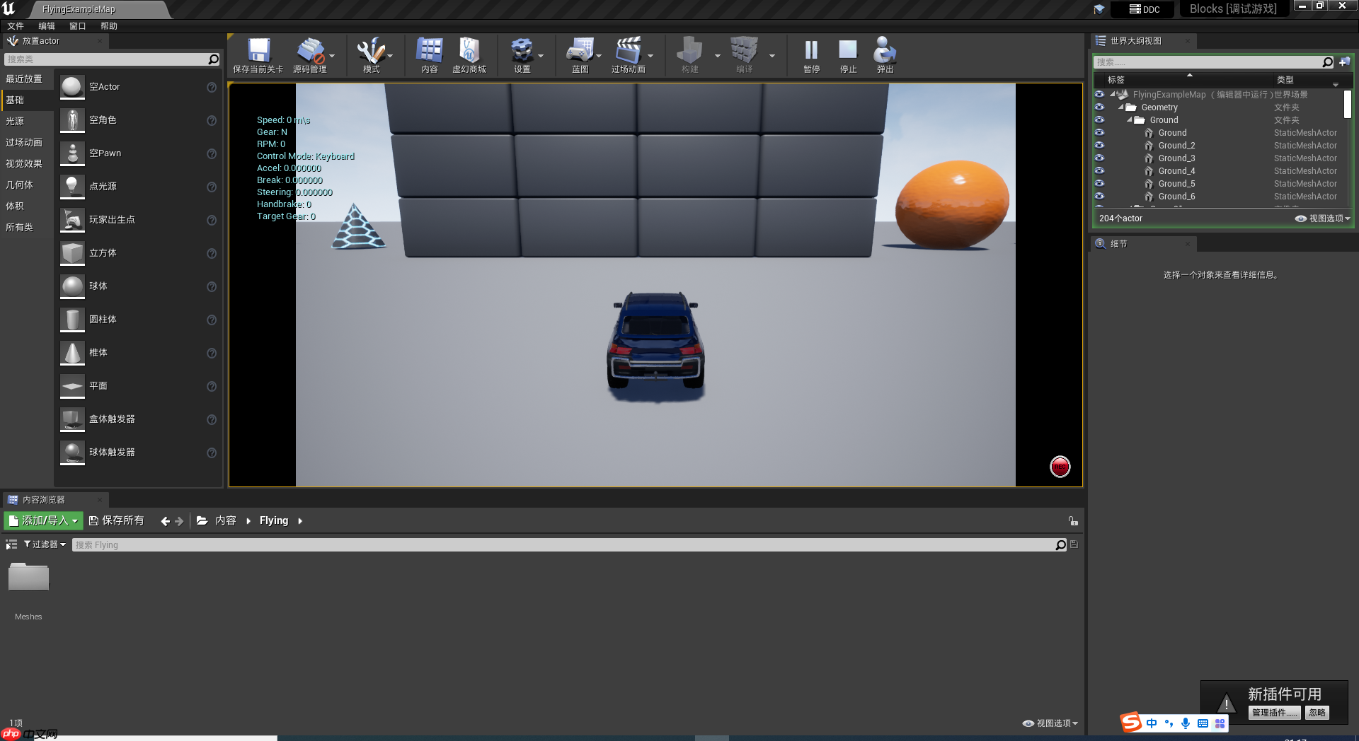
Task: Open the Window (窗口) menu
Action: 78,26
